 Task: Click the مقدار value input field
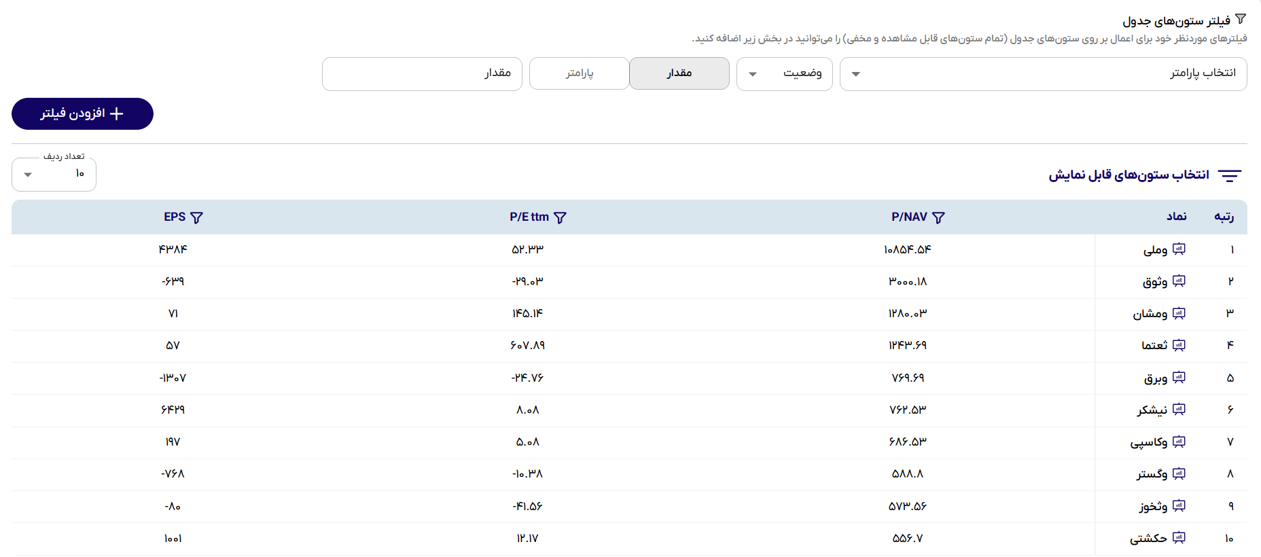(x=422, y=74)
